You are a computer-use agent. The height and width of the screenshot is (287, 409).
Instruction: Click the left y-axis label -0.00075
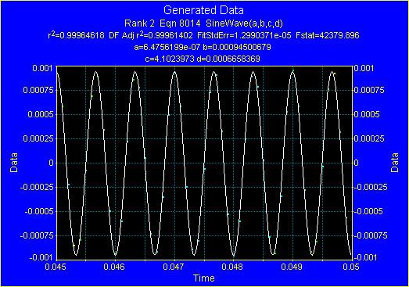pyautogui.click(x=37, y=235)
